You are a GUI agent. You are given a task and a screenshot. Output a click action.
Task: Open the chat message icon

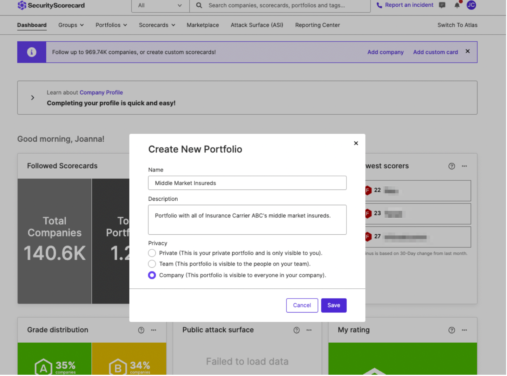click(442, 5)
